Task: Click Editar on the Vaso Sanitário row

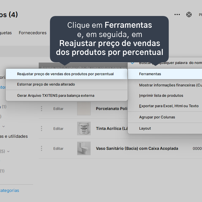Action: [58, 148]
